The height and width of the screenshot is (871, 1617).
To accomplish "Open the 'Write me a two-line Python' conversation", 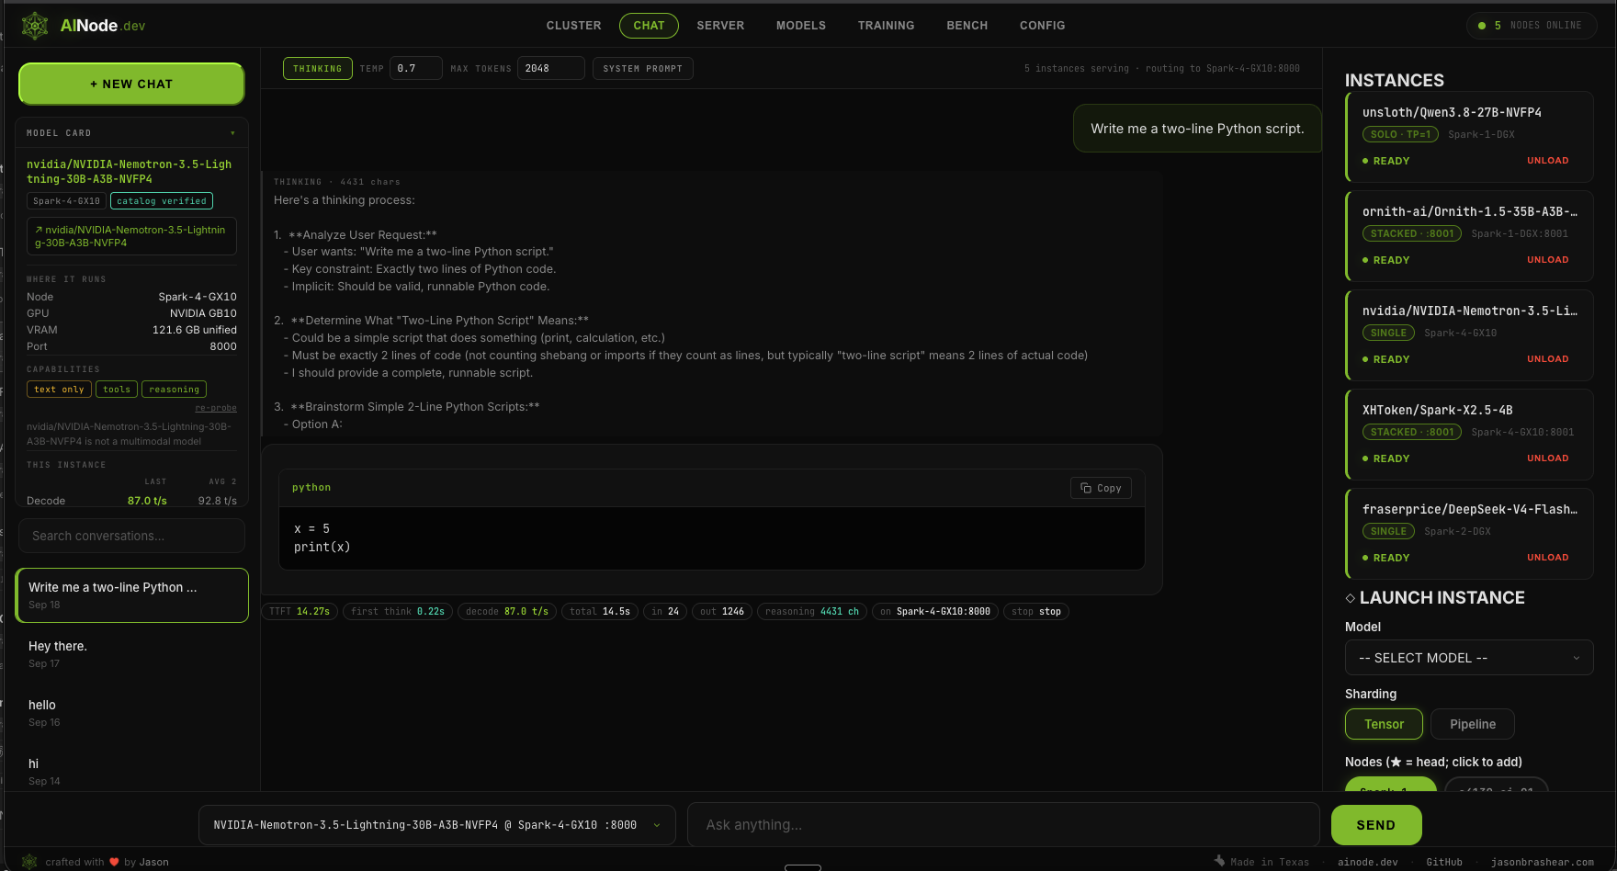I will pyautogui.click(x=131, y=595).
